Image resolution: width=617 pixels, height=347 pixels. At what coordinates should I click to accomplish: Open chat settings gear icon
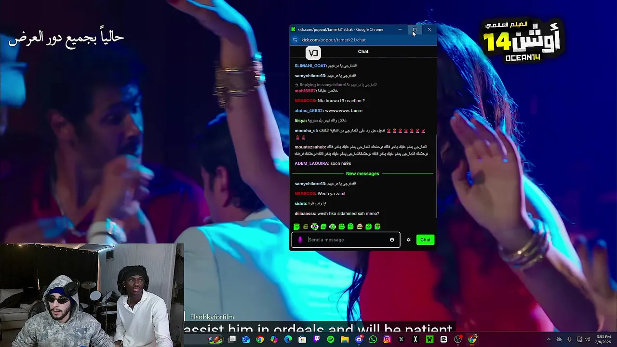[408, 240]
